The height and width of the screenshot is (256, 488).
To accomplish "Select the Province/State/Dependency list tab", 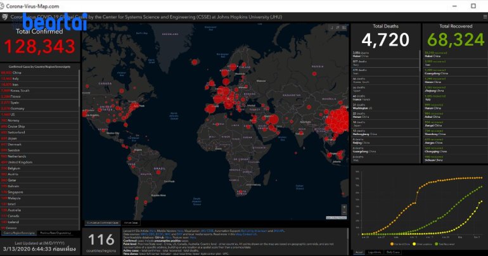I will coord(57,233).
